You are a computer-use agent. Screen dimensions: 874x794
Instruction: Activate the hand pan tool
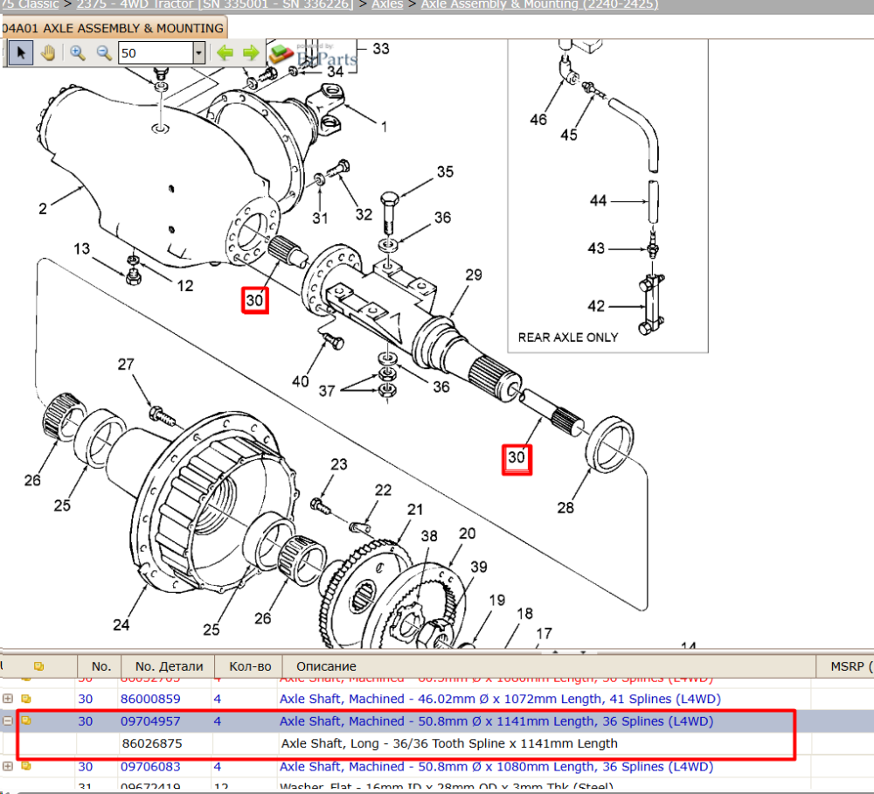(48, 53)
